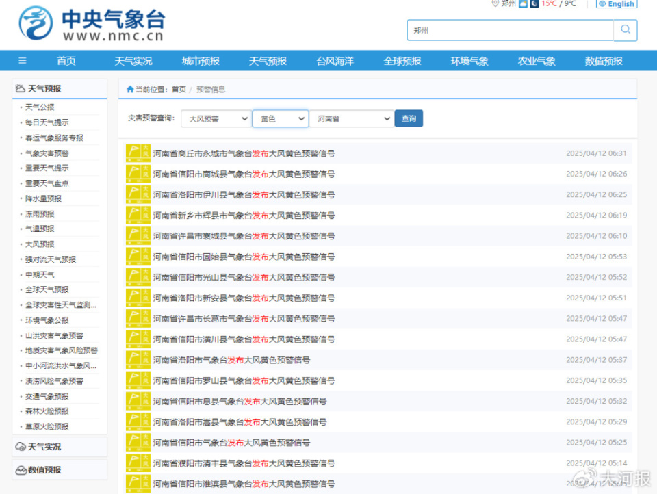Viewport: 657px width, 494px height.
Task: Click wind warning icon for 信阳市固始县
Action: click(x=138, y=257)
